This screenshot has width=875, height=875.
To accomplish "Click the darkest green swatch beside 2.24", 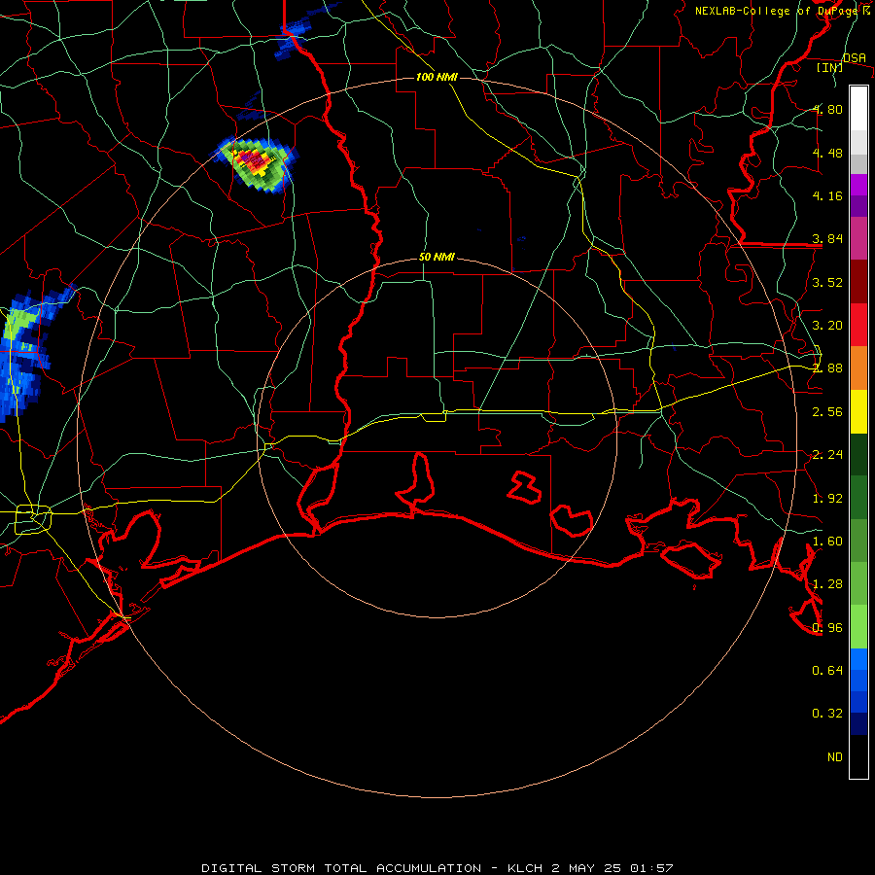I will [858, 455].
